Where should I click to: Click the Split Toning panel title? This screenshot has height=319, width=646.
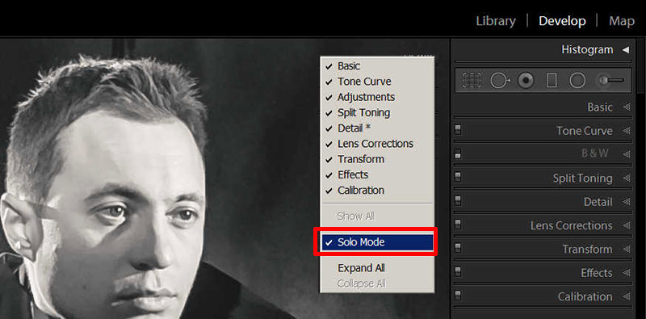582,178
